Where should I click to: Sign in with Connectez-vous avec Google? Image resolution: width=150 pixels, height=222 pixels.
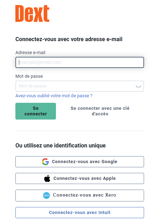80,162
